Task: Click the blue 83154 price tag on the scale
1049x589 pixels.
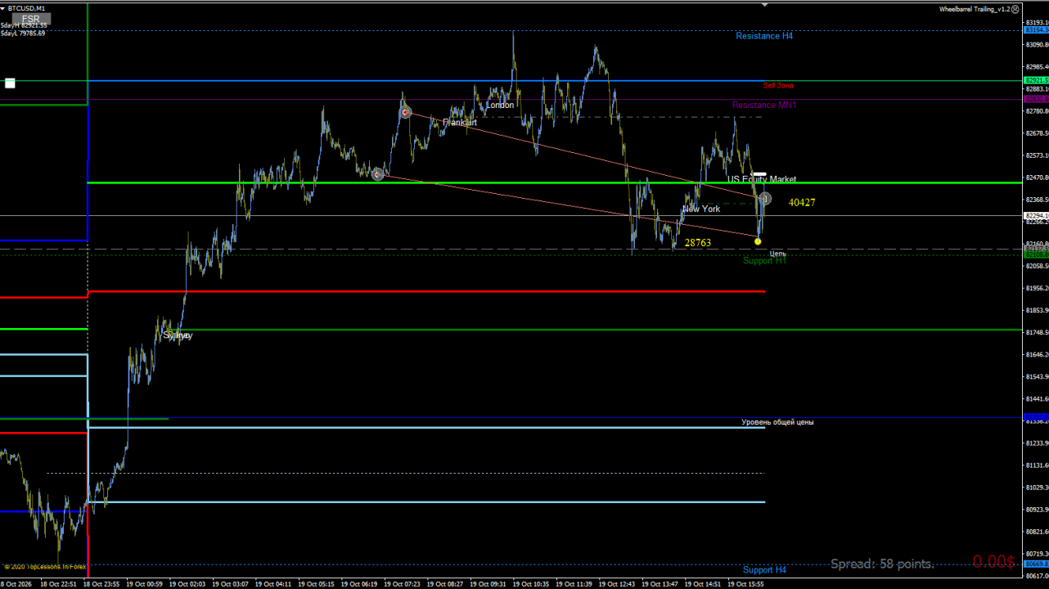Action: (1036, 29)
